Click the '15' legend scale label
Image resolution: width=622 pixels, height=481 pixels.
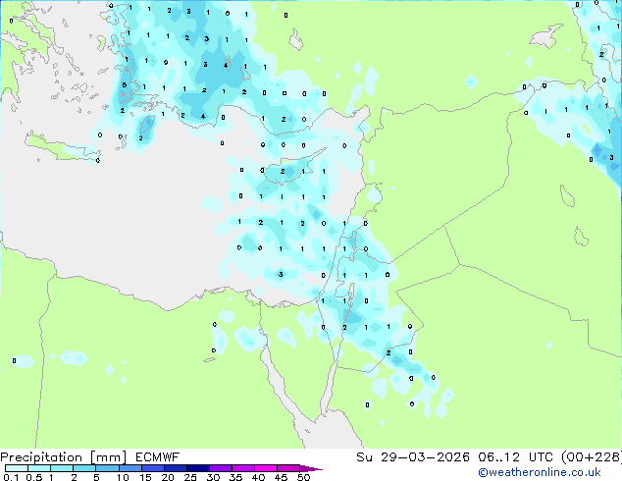pyautogui.click(x=145, y=477)
